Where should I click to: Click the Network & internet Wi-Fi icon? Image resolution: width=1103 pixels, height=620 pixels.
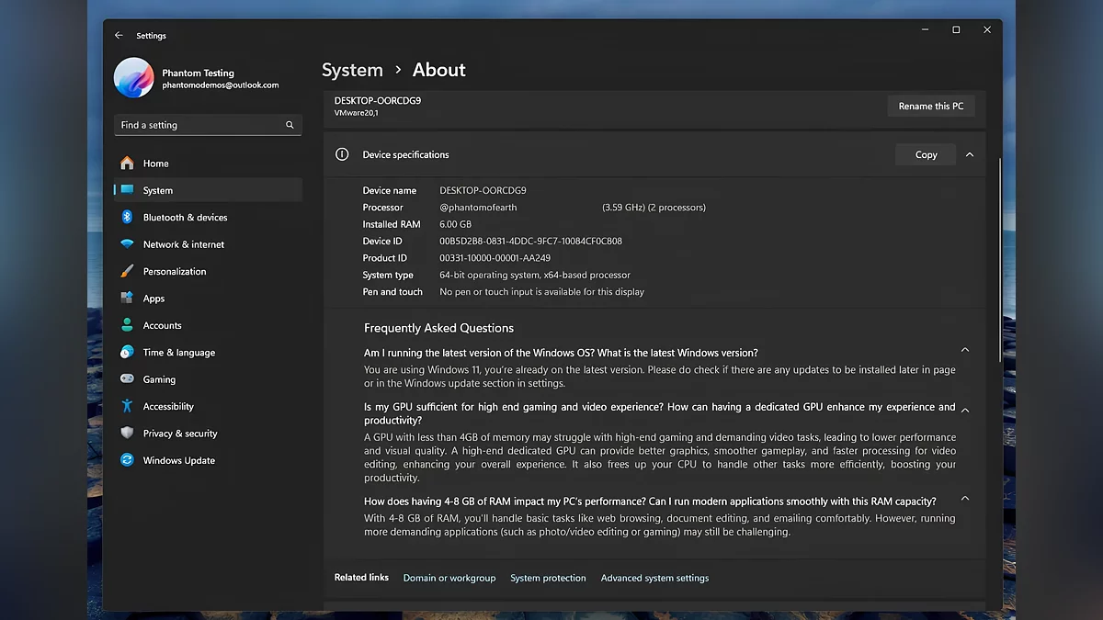[127, 244]
